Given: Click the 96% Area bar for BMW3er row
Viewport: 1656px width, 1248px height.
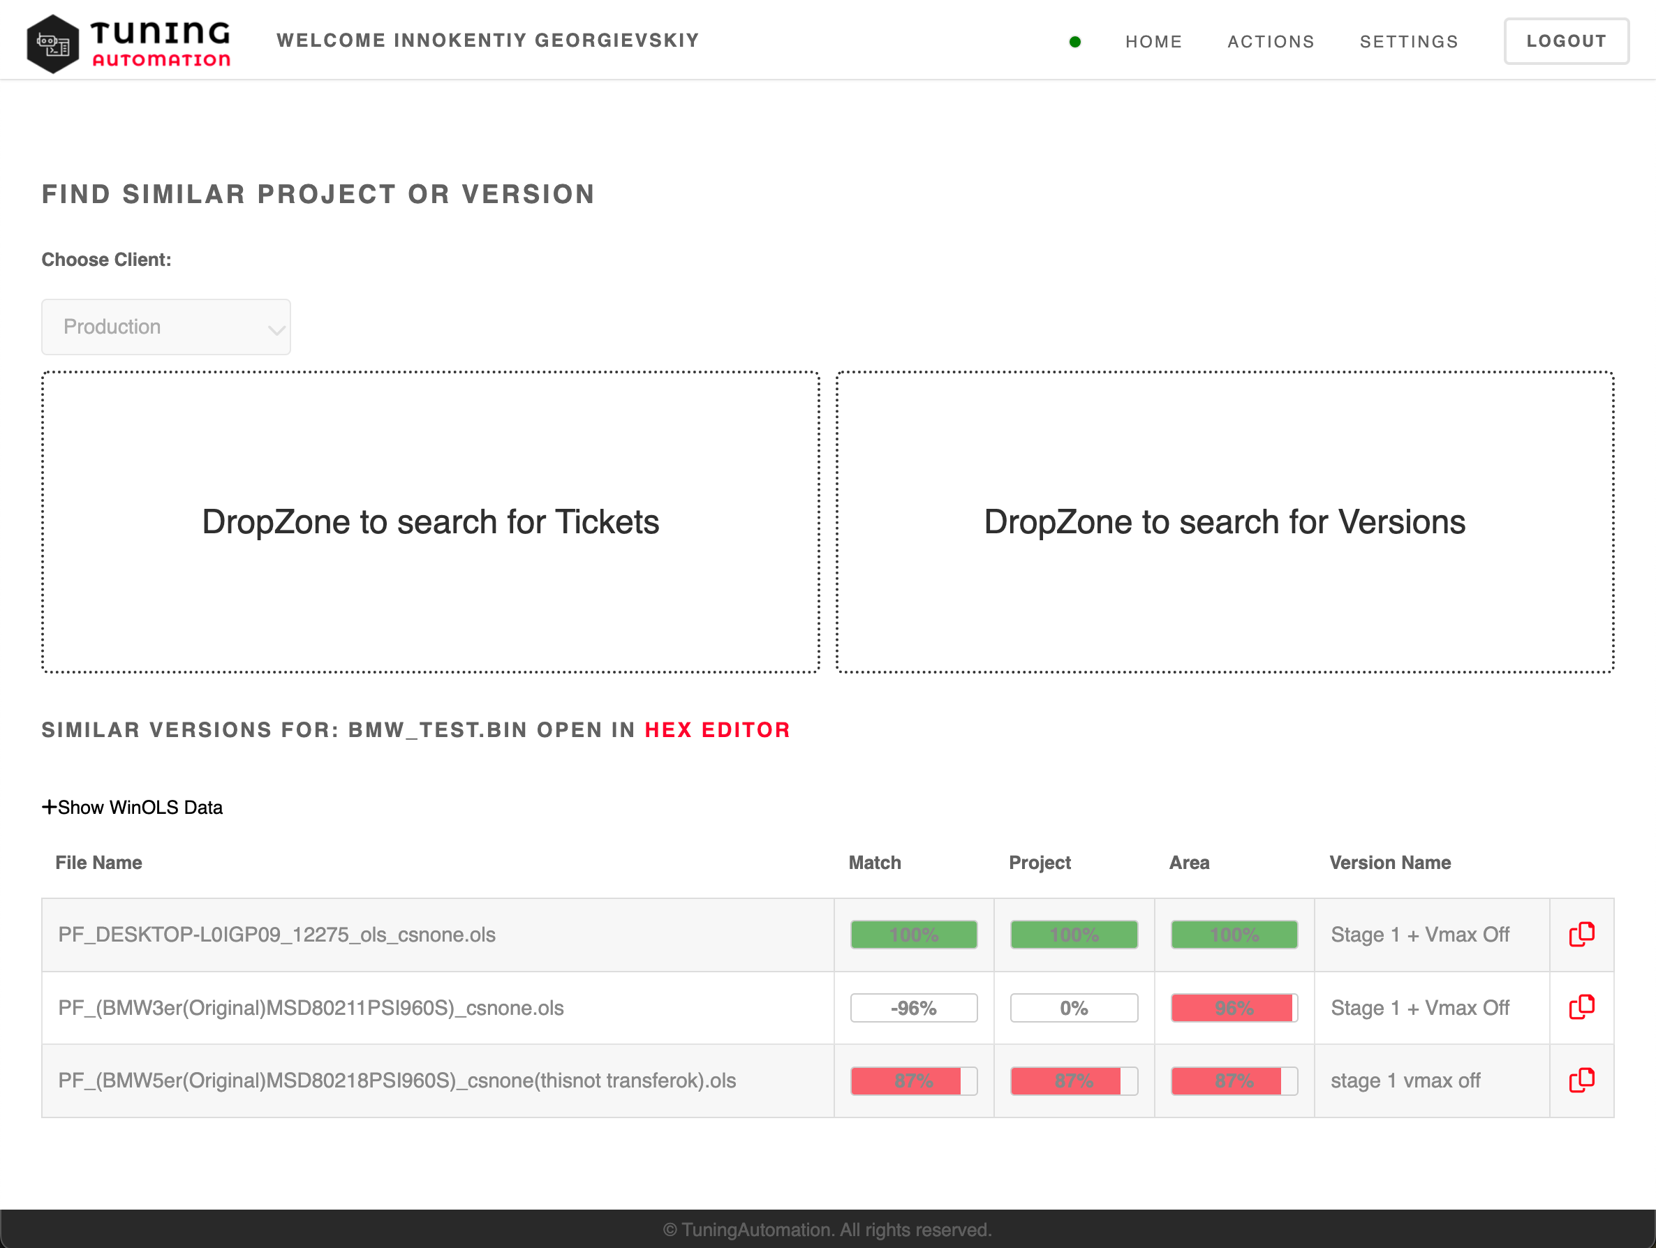Looking at the screenshot, I should 1234,1008.
